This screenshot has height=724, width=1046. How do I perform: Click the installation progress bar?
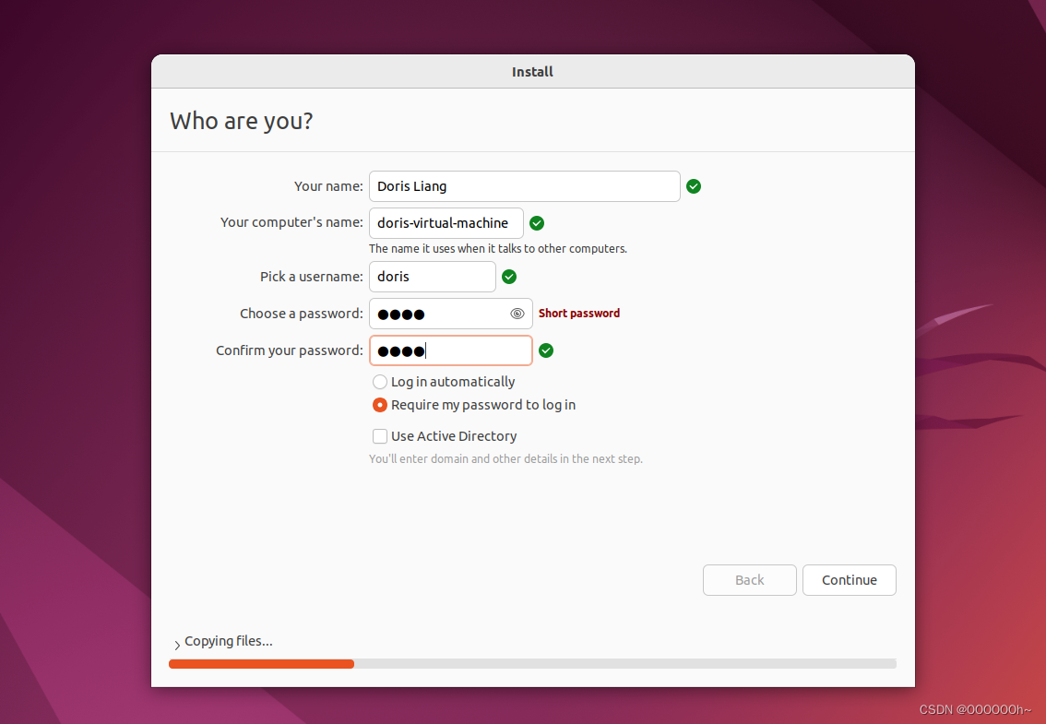[x=533, y=663]
